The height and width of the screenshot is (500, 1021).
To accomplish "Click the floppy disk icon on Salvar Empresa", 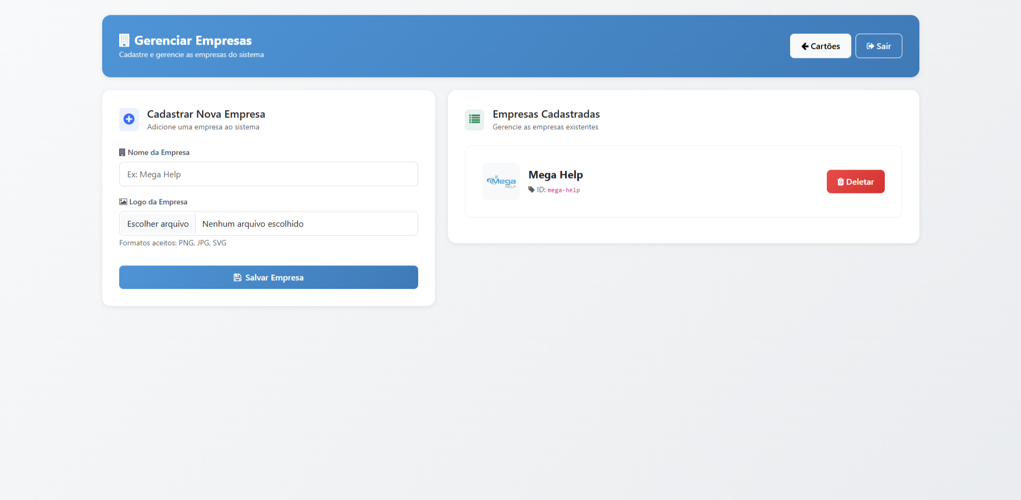I will point(237,278).
